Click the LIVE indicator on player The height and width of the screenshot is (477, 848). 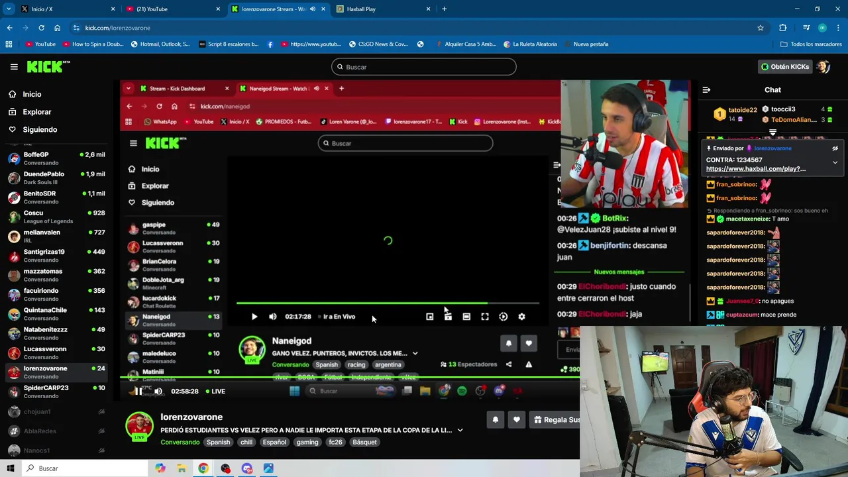tap(215, 392)
